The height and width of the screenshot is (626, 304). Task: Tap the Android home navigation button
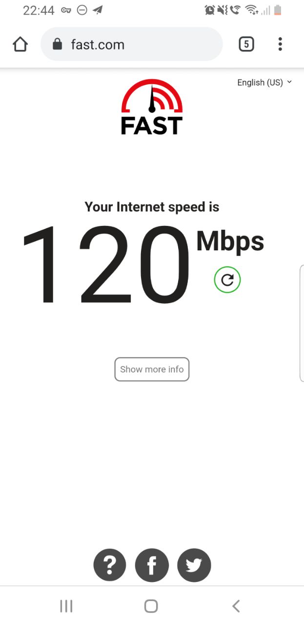click(x=151, y=606)
